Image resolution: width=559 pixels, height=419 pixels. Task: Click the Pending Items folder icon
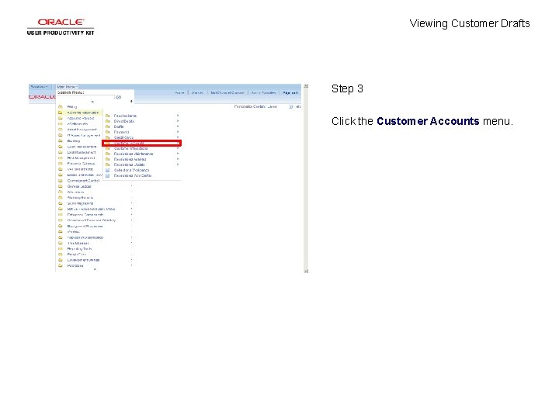tap(108, 116)
